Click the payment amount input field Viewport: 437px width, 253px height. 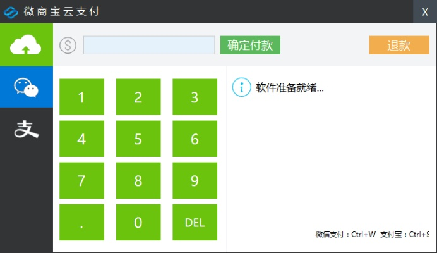149,46
